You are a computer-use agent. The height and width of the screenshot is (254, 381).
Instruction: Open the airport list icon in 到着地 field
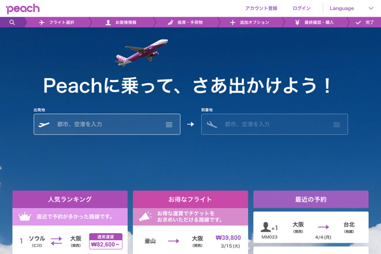point(337,124)
